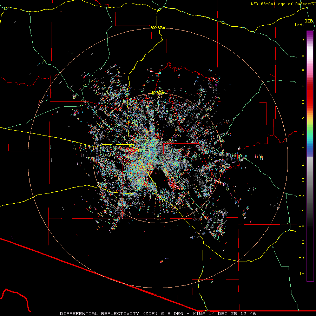Click the "DZD" label above the scale

click(x=309, y=21)
